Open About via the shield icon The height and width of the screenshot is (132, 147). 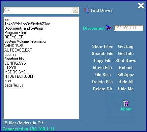(126, 103)
